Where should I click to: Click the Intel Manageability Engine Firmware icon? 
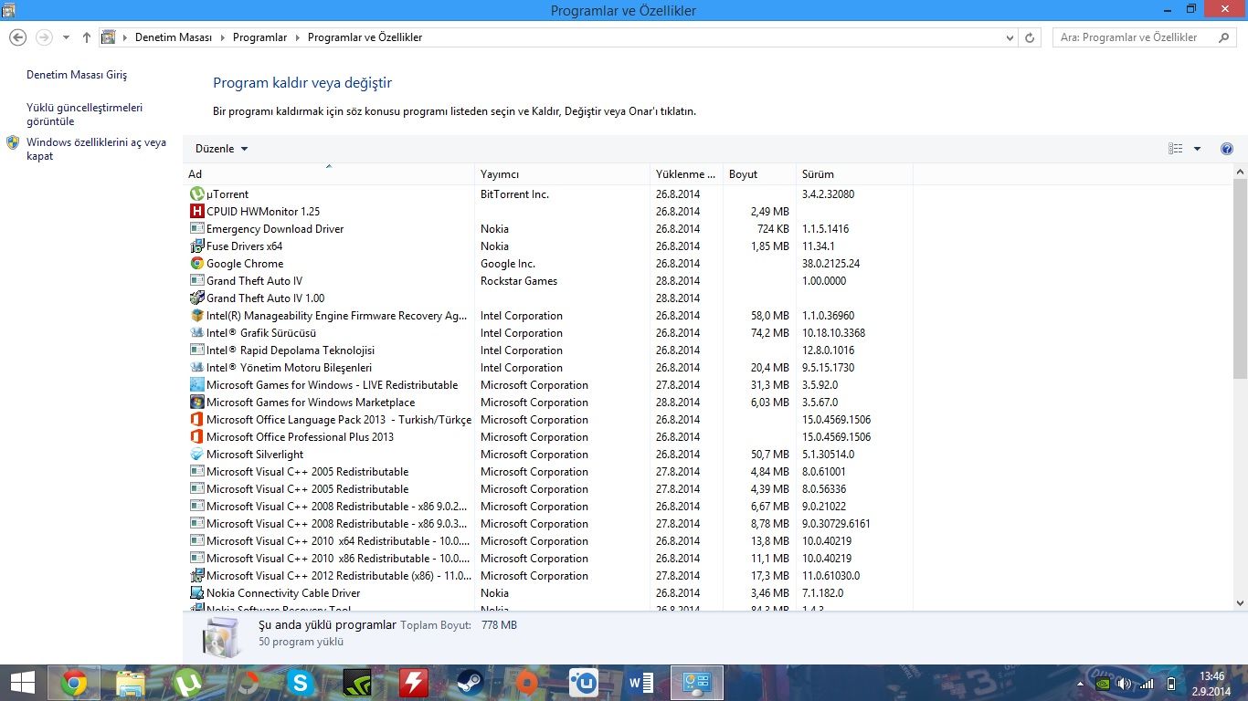point(196,316)
